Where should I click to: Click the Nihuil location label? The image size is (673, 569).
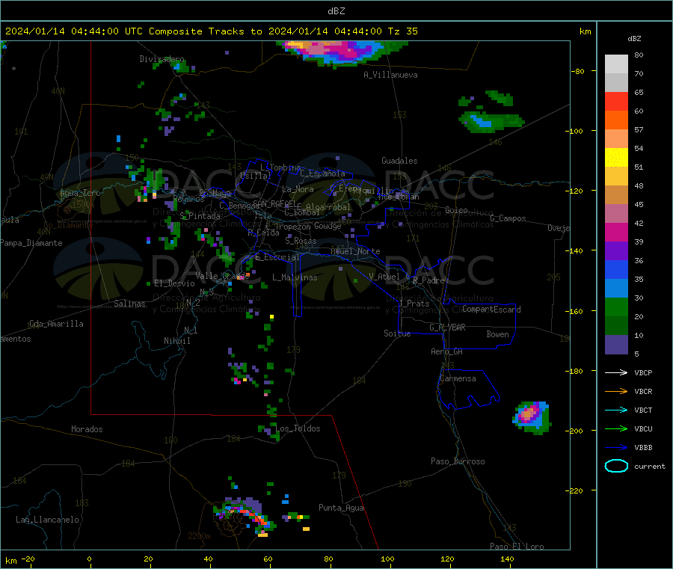click(177, 341)
